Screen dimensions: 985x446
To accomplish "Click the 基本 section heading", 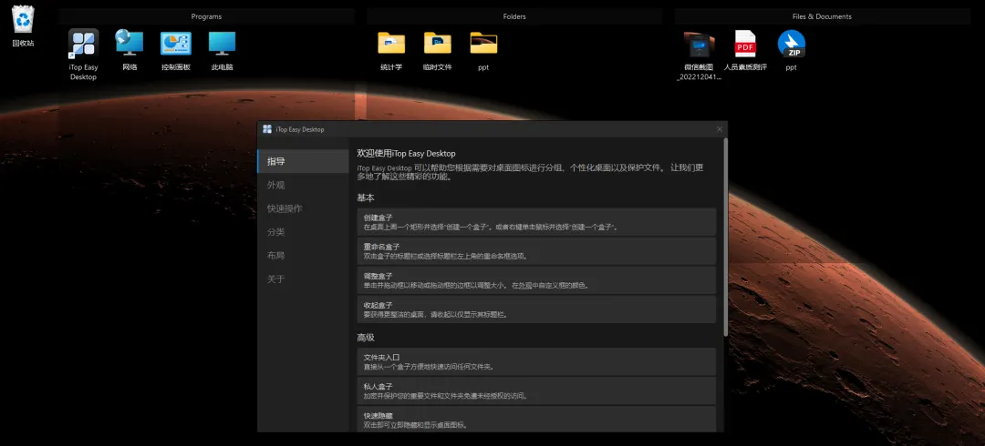I will click(366, 198).
